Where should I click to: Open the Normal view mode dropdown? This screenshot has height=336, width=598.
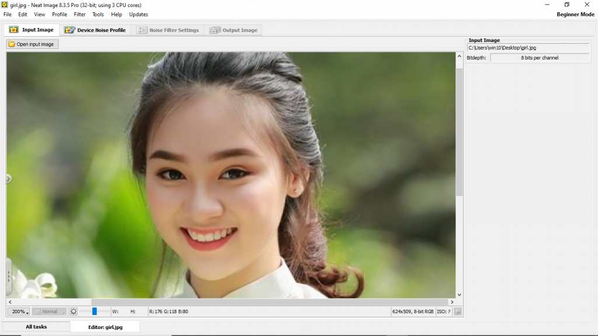pos(49,311)
